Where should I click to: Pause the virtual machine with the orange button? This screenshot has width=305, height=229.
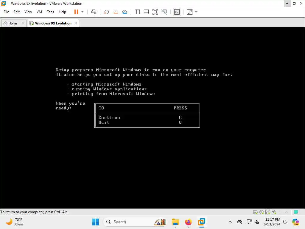coord(76,12)
